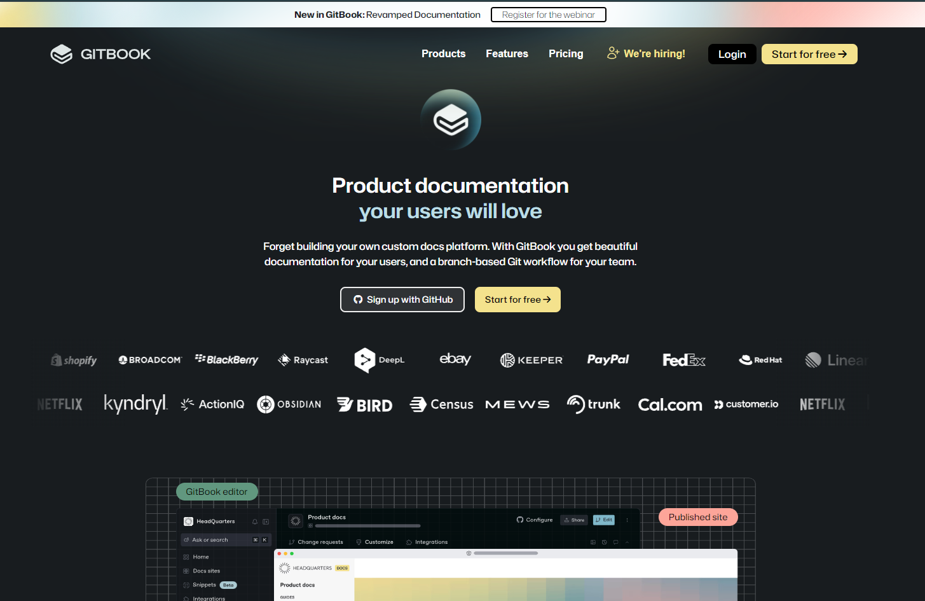Viewport: 925px width, 601px height.
Task: Open the Integrations tab in the editor preview
Action: pyautogui.click(x=427, y=542)
